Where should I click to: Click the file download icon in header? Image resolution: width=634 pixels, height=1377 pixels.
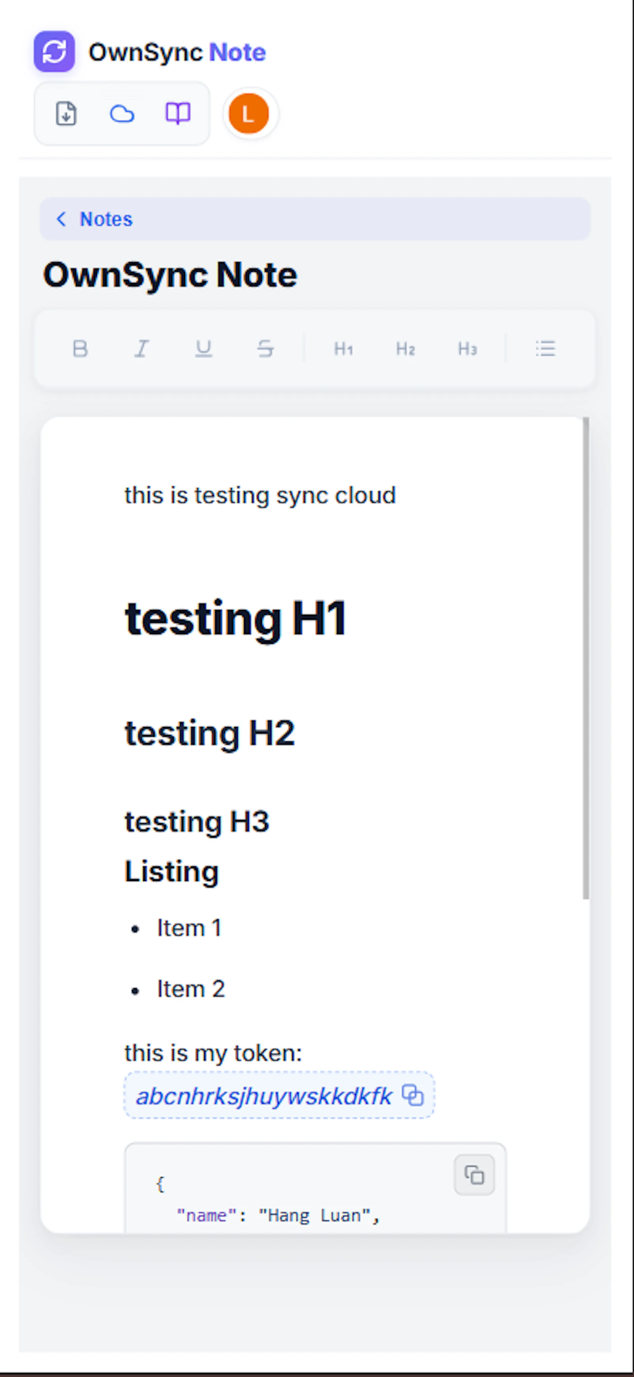tap(66, 113)
